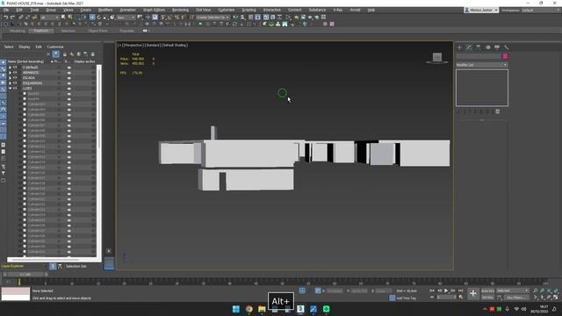Open the Modifier List dropdown

482,65
